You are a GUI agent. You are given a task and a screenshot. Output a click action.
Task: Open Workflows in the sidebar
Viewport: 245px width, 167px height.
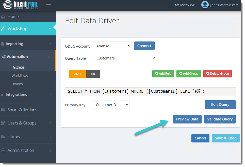[20, 76]
